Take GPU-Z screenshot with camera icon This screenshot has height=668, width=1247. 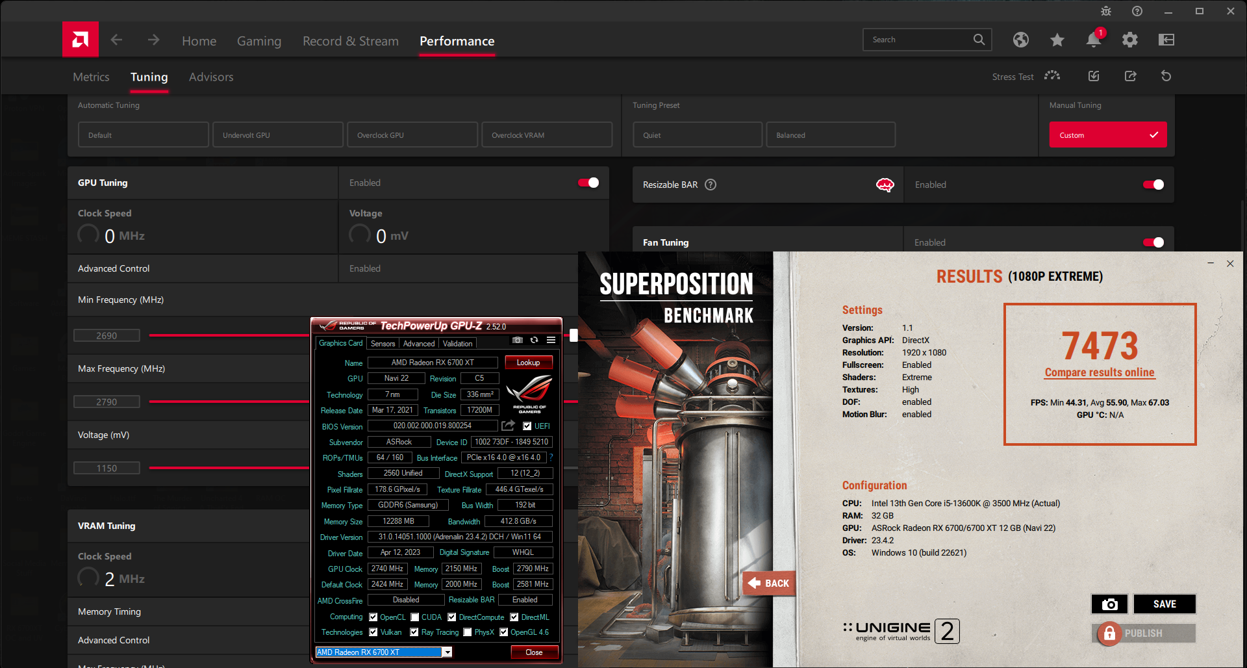coord(518,340)
